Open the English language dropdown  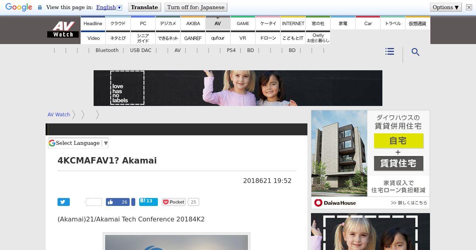point(109,7)
